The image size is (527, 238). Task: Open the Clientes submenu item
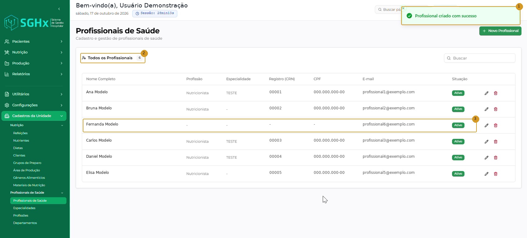pos(19,156)
